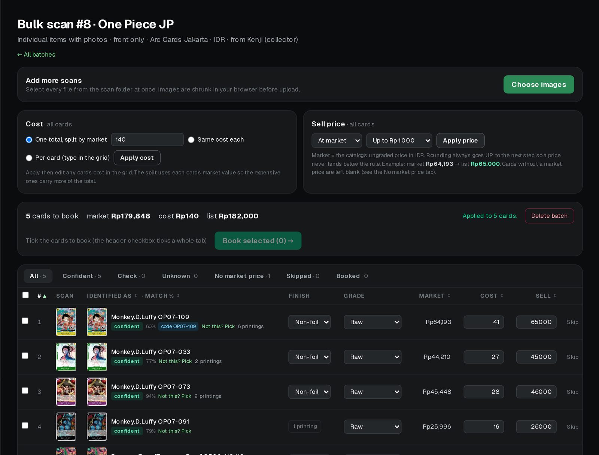Viewport: 599px width, 455px height.
Task: Edit the sell price field showing 65000
Action: pyautogui.click(x=536, y=322)
